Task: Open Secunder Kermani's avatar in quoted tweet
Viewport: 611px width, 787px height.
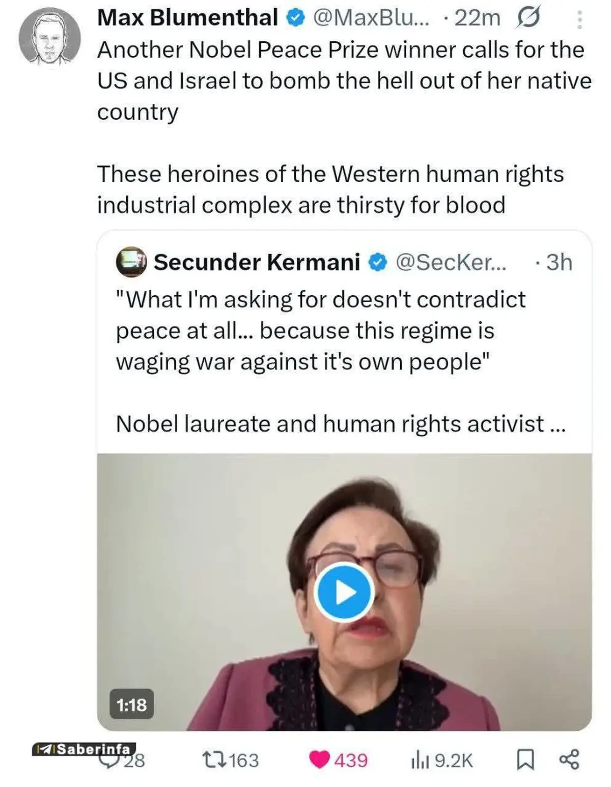Action: pos(131,262)
